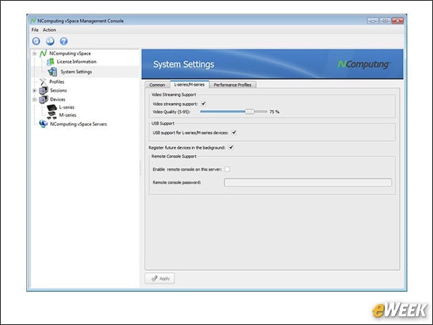Close the vSpace Management Console window

[x=398, y=21]
